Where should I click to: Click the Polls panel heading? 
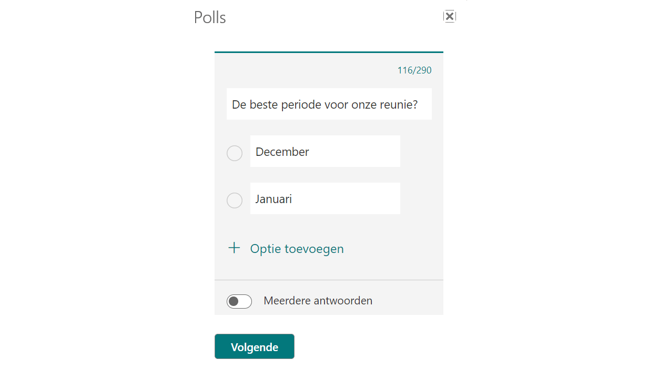click(x=210, y=17)
